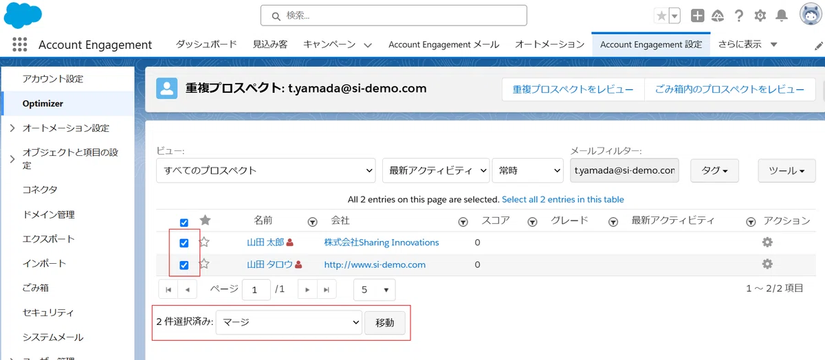Expand the オートメーション設定 sidebar item
This screenshot has width=825, height=360.
pos(12,128)
